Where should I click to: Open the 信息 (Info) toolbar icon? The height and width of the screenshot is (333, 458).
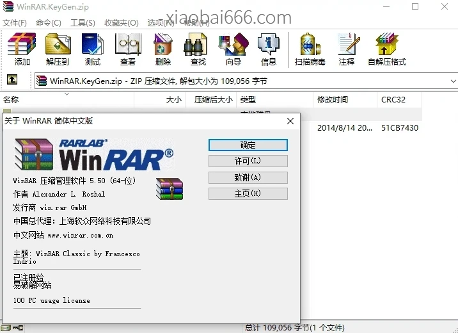[x=269, y=49]
